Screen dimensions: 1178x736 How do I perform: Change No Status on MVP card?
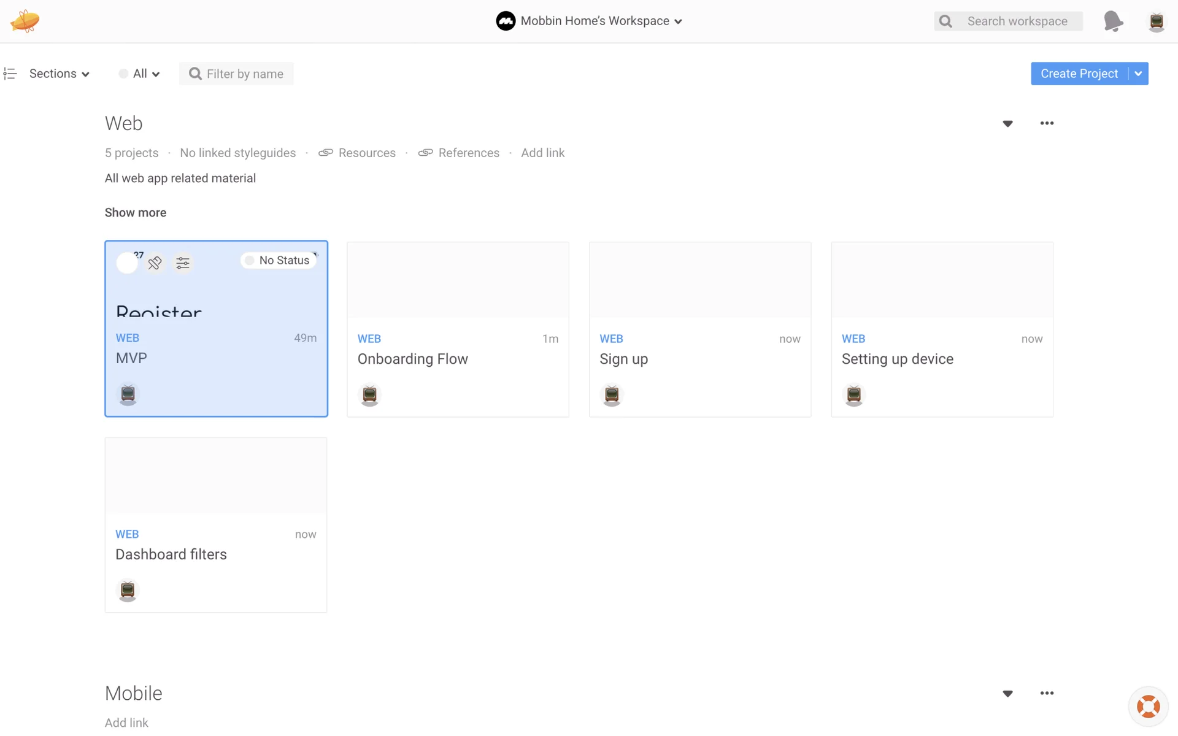point(279,261)
